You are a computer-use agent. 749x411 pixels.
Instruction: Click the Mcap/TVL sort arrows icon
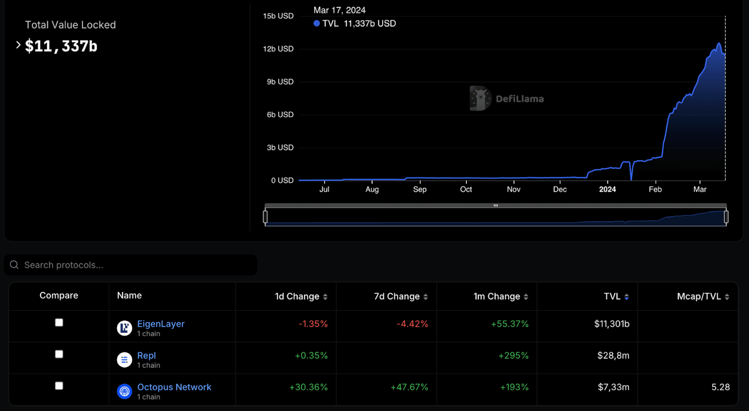click(727, 297)
